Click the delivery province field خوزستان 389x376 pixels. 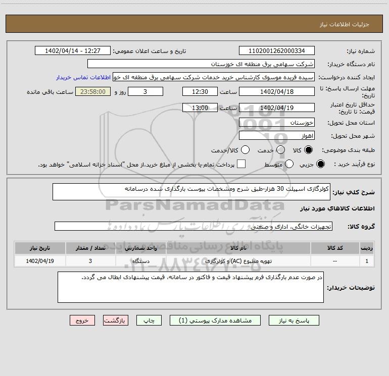click(277, 123)
